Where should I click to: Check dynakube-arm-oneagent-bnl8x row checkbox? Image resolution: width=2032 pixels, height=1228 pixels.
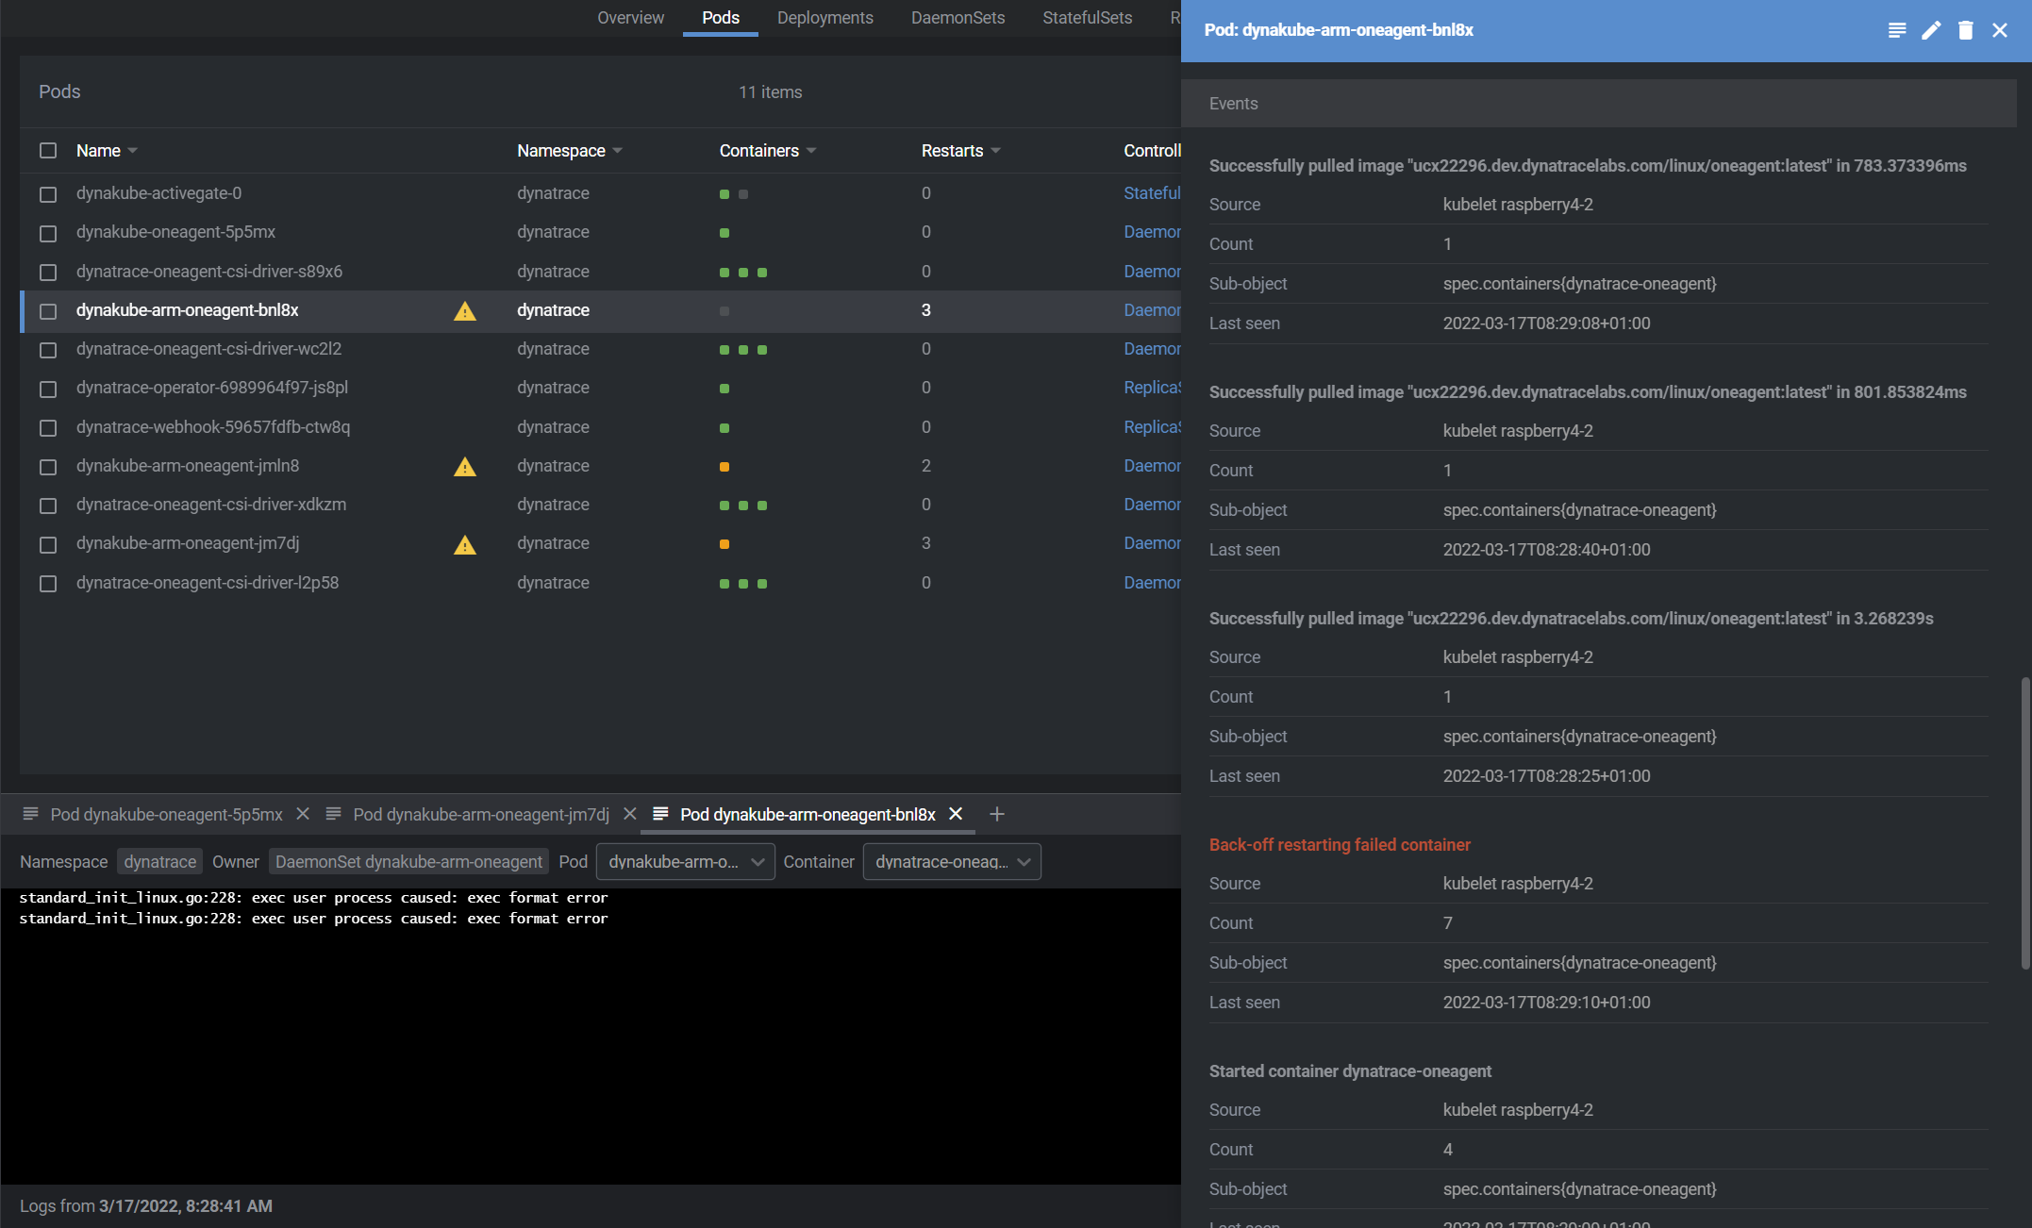[x=48, y=311]
